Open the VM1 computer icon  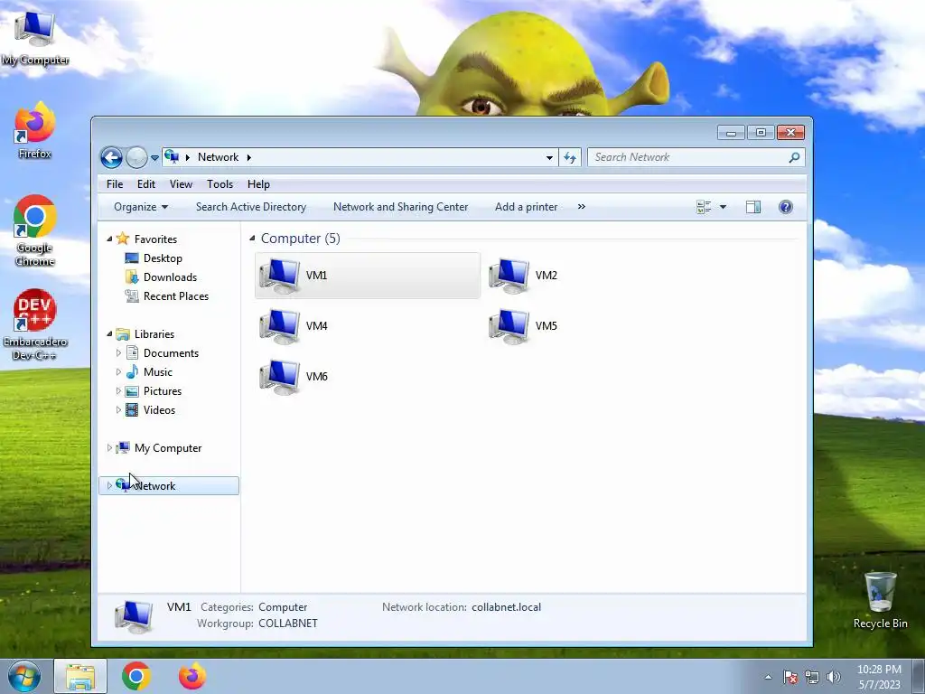coord(280,276)
